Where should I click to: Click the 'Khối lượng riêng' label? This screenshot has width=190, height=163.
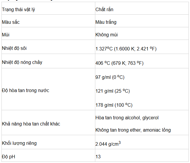19,143
